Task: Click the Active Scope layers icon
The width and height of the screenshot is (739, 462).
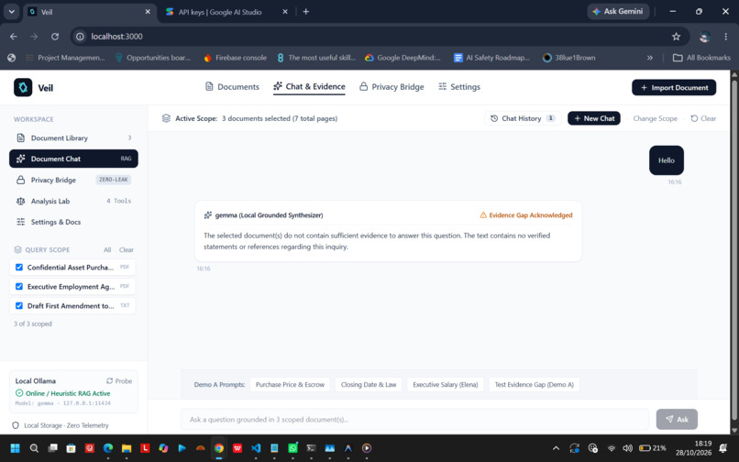Action: click(166, 118)
